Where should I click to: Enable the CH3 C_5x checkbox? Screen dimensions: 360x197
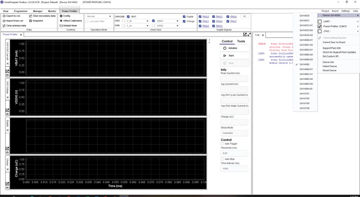click(124, 21)
